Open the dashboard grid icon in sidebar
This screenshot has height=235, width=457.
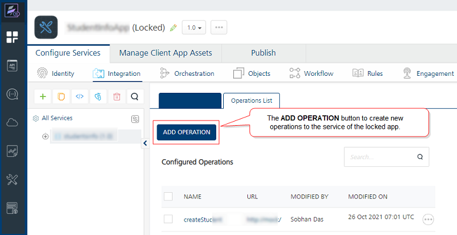click(13, 38)
